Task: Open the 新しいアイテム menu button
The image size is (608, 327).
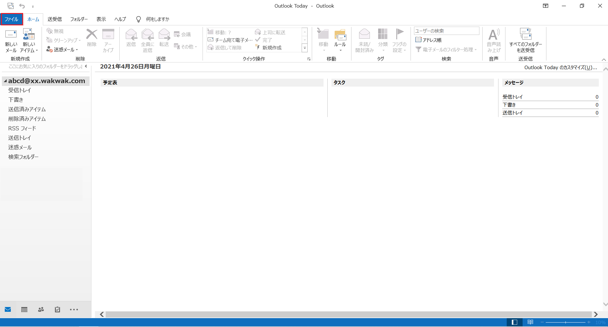Action: 29,41
